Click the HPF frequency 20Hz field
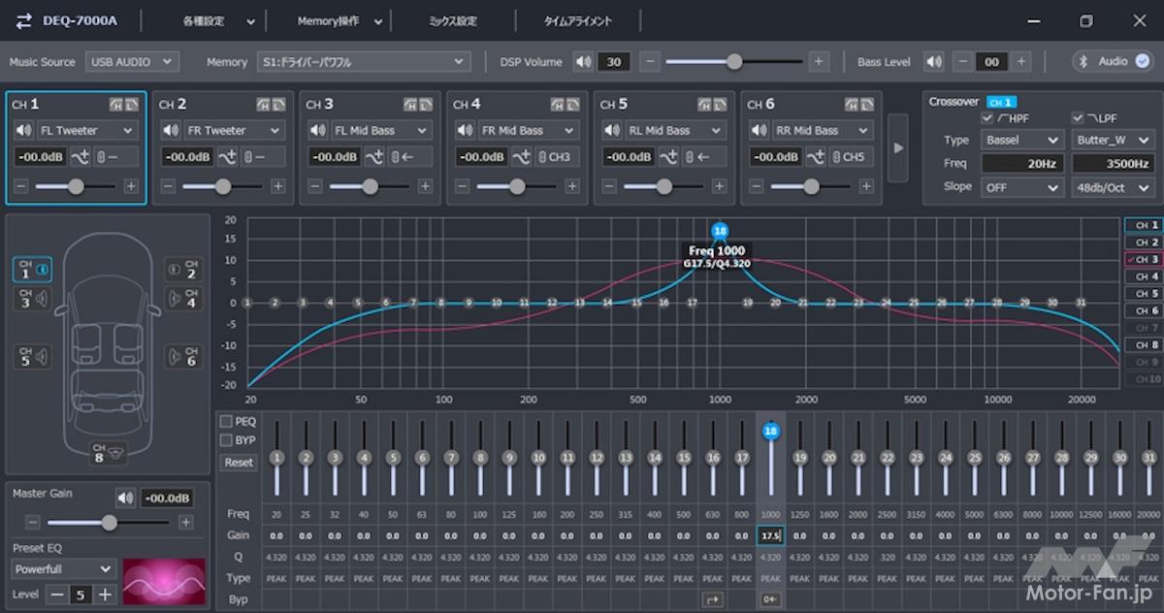The image size is (1164, 613). click(1023, 164)
